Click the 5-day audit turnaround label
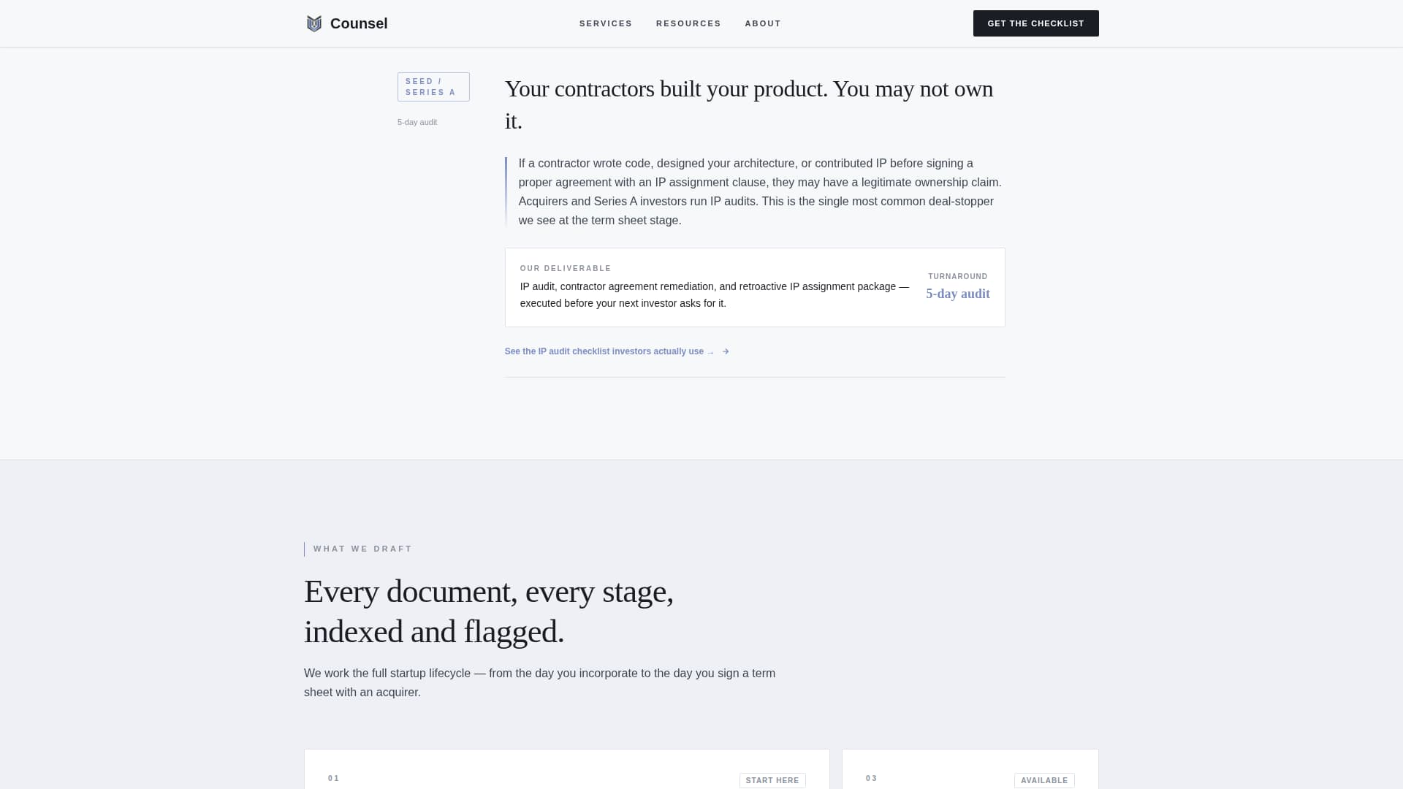 tap(957, 294)
